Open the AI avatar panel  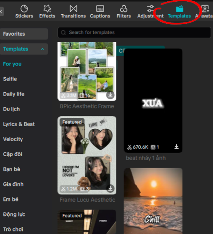tap(204, 12)
